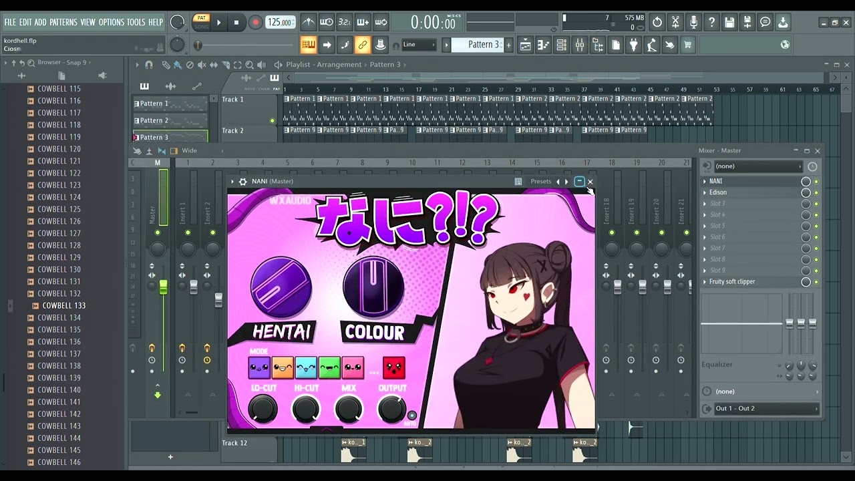Select the zoom magnifier tool in Playlist
Viewport: 855px width, 481px height.
[249, 65]
